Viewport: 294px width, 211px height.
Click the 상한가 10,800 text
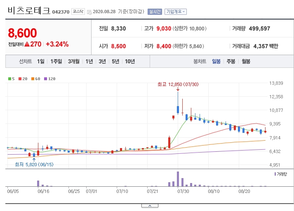pos(189,28)
